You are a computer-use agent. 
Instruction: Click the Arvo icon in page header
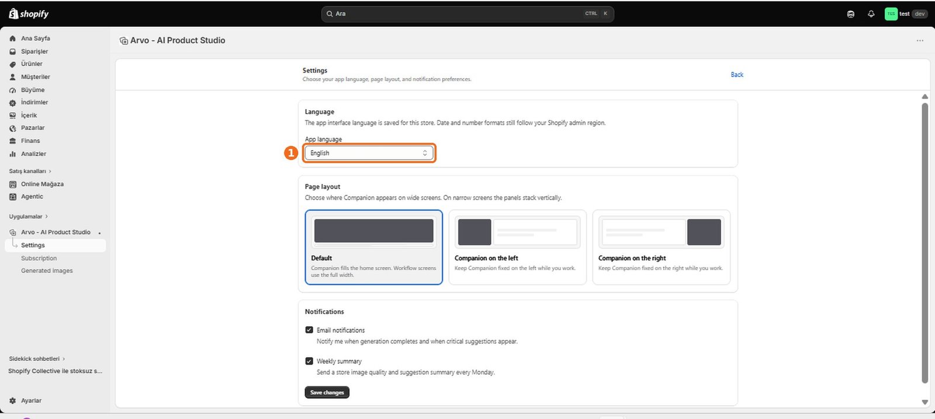[x=124, y=41]
